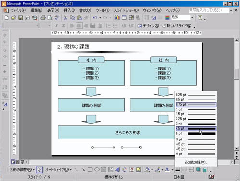This screenshot has height=181, width=240.
Task: Open the 図形の調整 dropdown menu
Action: (22, 170)
